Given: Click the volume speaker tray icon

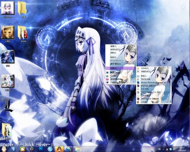Looking at the screenshot, I should pyautogui.click(x=174, y=149).
